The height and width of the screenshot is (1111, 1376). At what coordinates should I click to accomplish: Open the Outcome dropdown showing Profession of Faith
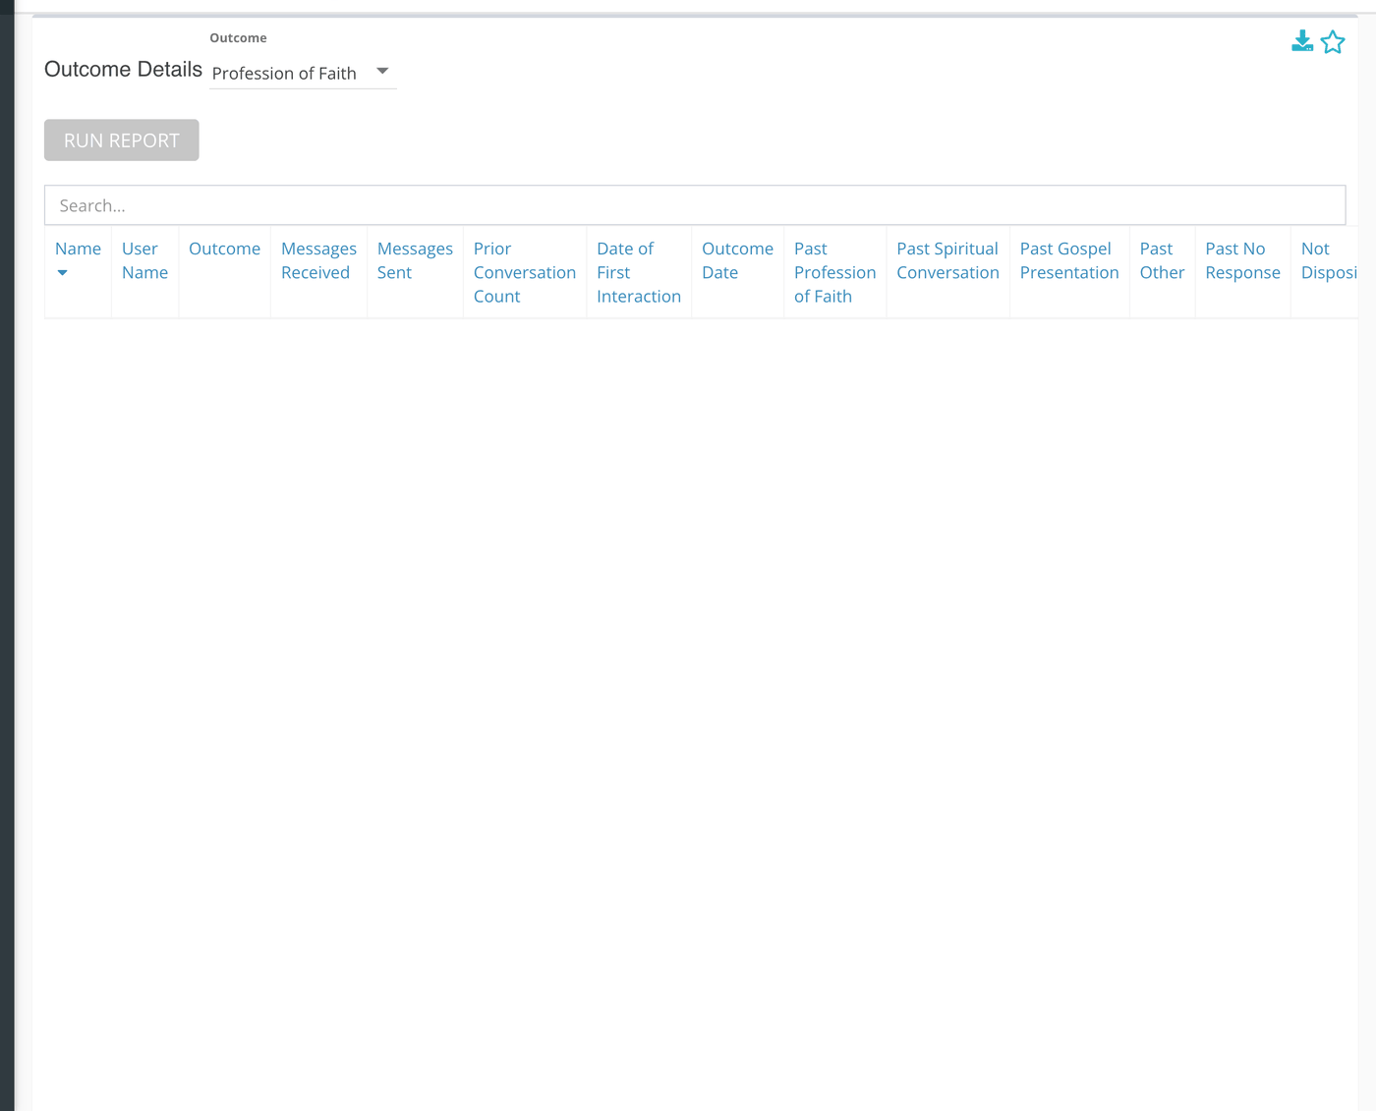click(x=303, y=73)
